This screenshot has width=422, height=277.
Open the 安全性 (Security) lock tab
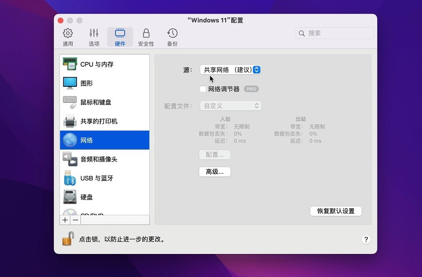[x=146, y=37]
